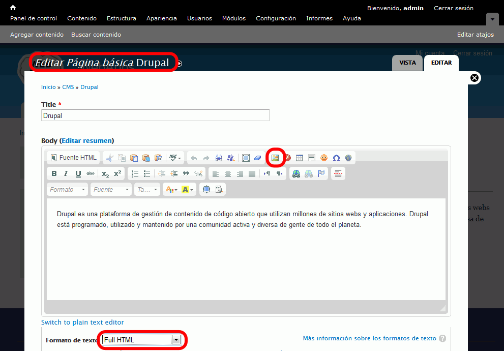Click Paste as plain text icon

pyautogui.click(x=146, y=158)
